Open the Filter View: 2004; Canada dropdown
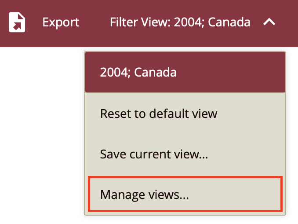This screenshot has height=224, width=298. click(x=180, y=22)
